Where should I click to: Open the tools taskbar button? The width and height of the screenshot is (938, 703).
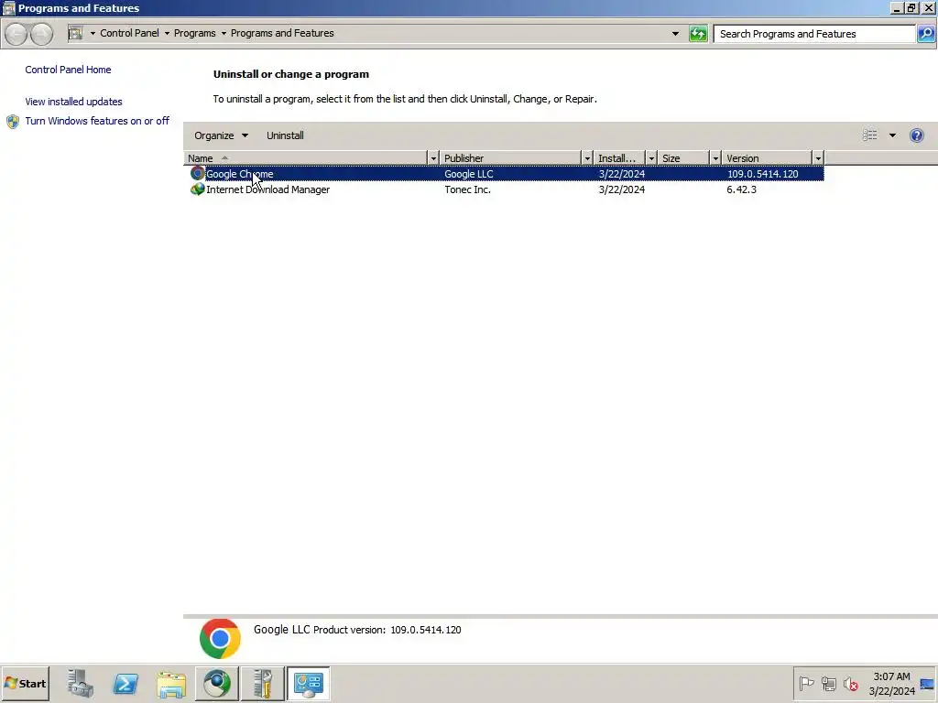(263, 683)
